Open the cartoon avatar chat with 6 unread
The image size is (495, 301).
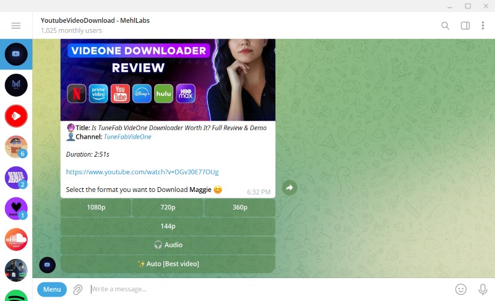(16, 147)
